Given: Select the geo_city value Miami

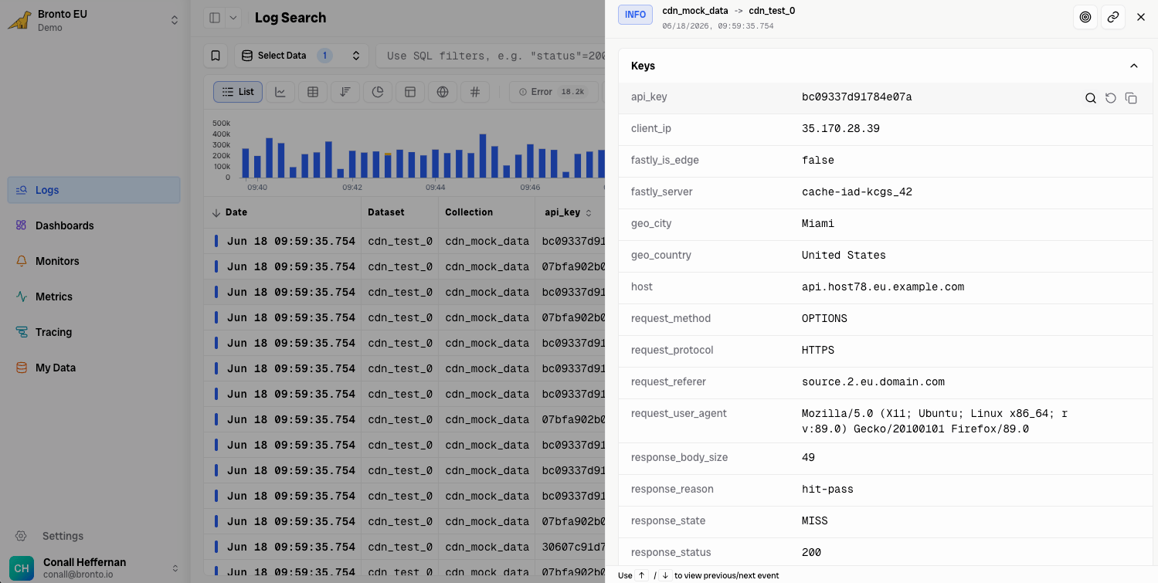Looking at the screenshot, I should tap(818, 224).
